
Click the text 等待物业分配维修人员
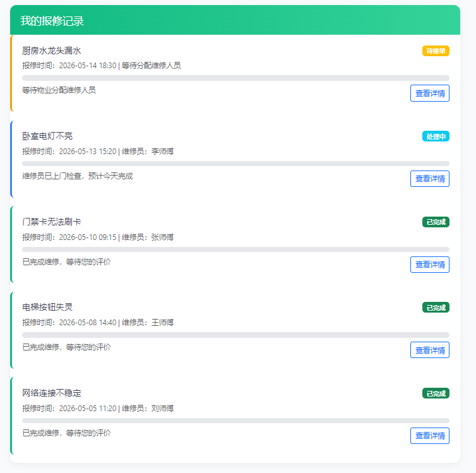[x=59, y=90]
